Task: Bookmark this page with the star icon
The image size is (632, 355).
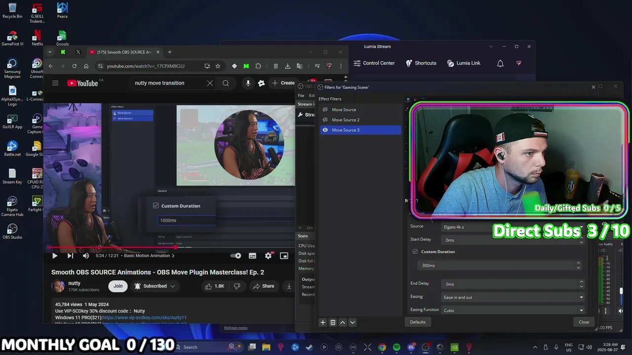Action: pyautogui.click(x=218, y=66)
